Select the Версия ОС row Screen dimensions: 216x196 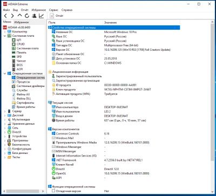click(114, 50)
